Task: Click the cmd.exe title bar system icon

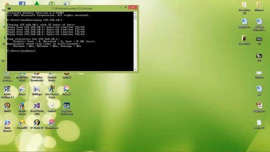Action: [x=9, y=8]
